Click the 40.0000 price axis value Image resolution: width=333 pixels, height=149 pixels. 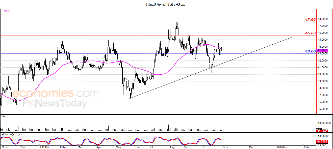tap(323, 74)
